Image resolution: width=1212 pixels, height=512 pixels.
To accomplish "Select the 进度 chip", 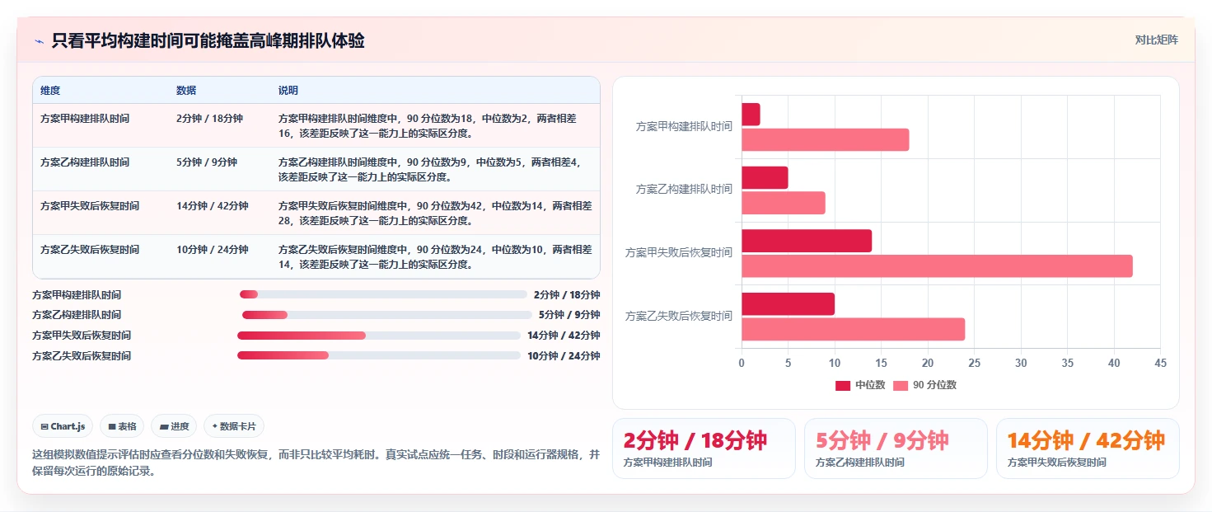I will tap(175, 426).
